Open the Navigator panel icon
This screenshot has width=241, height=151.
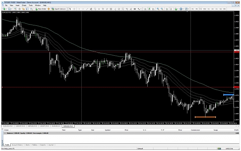(24, 9)
